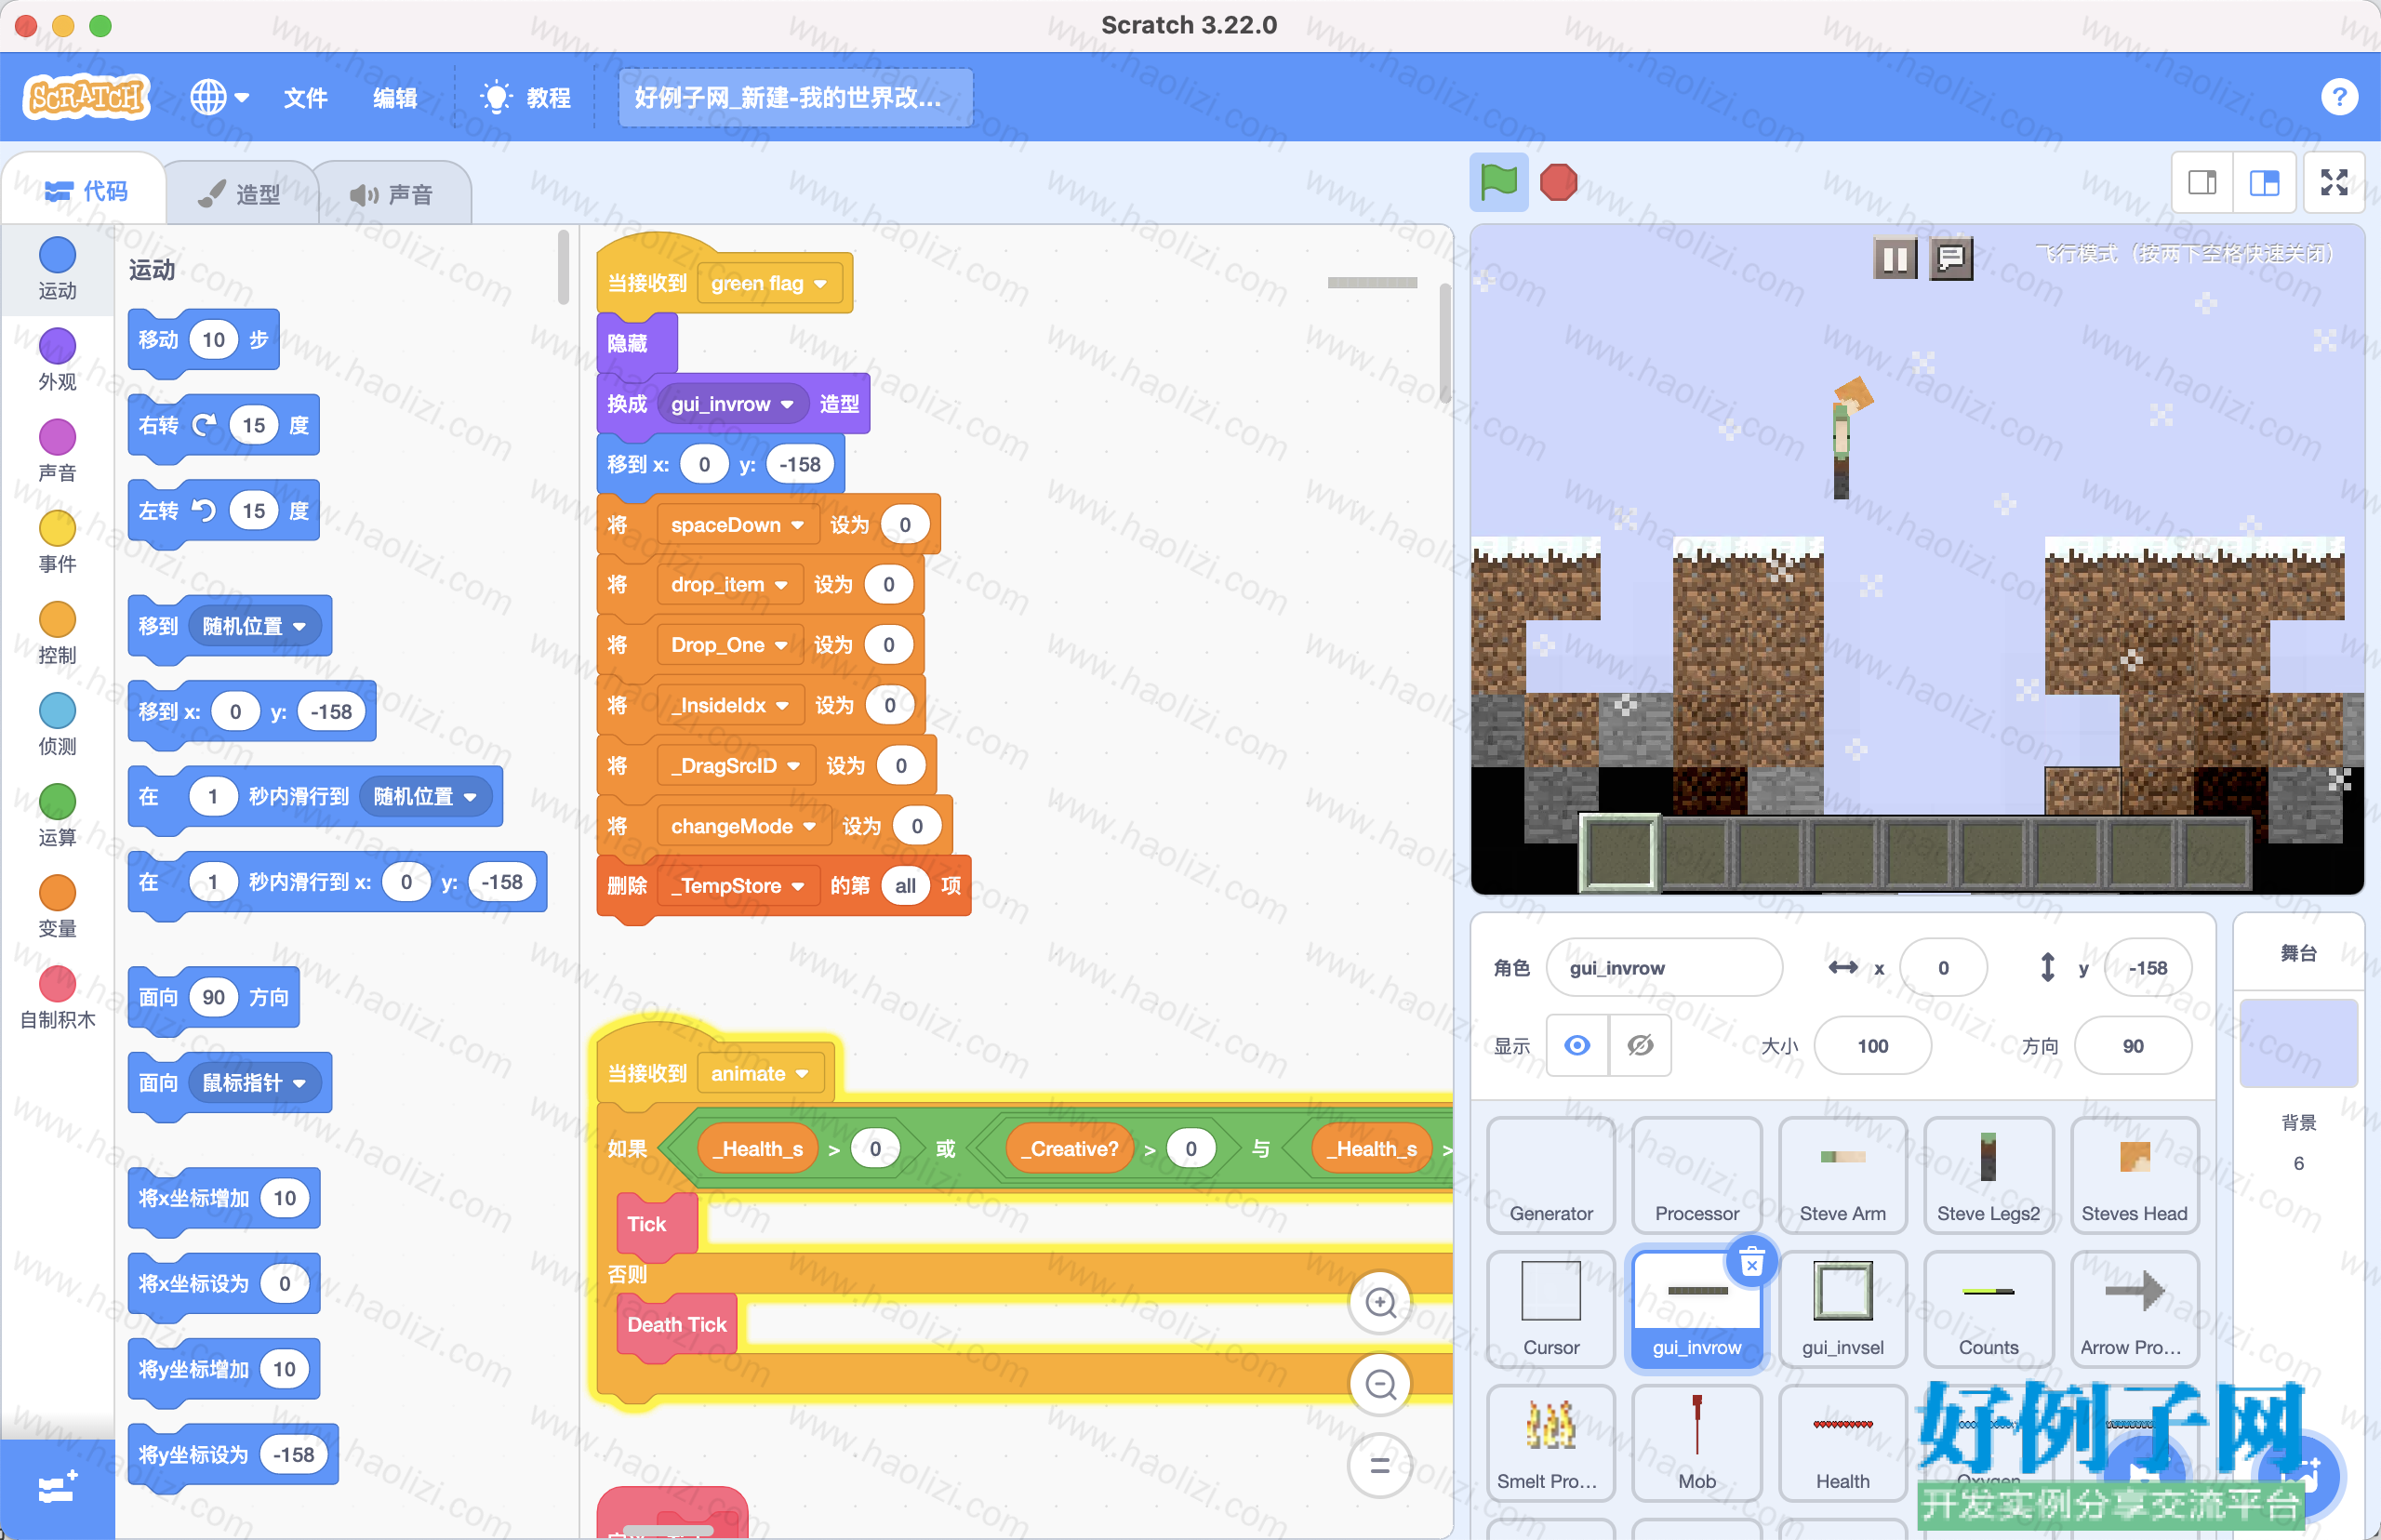This screenshot has height=1540, width=2381.
Task: Click the sprite x position field
Action: [x=1943, y=967]
